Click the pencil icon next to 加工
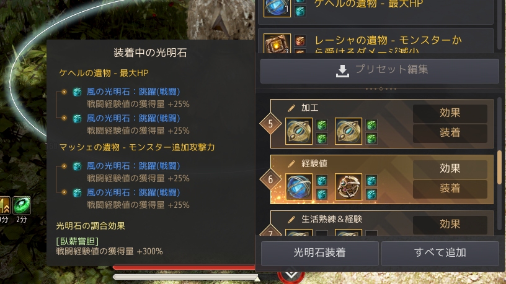 pos(291,108)
